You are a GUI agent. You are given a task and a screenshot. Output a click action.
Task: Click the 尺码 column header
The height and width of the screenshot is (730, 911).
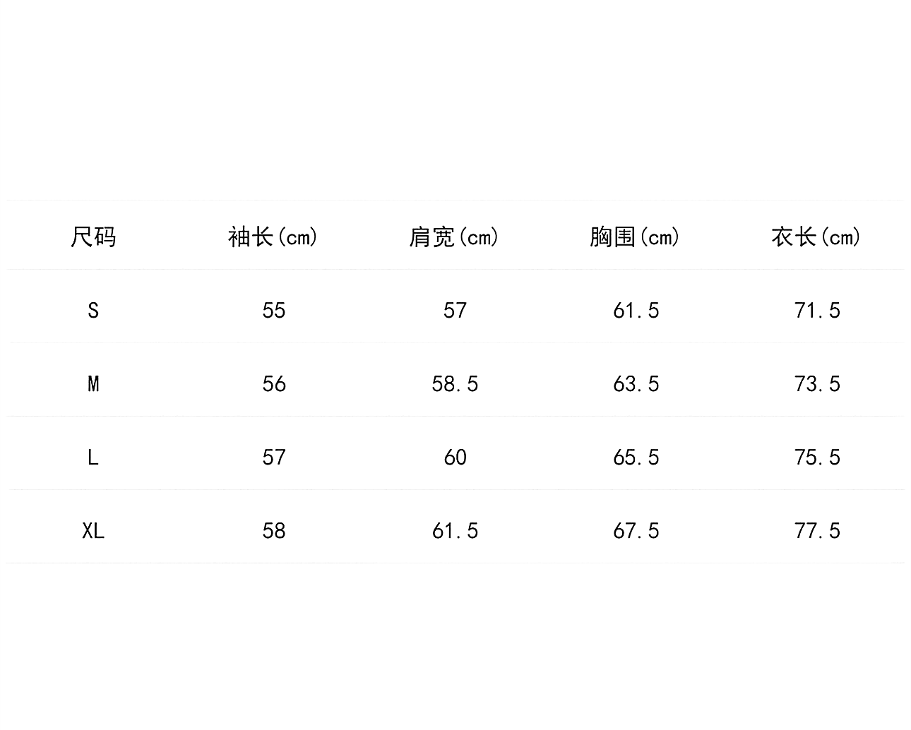pyautogui.click(x=93, y=237)
